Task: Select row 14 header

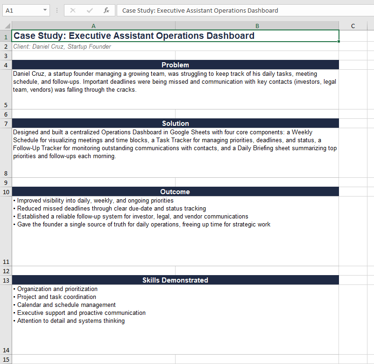Action: [x=6, y=320]
